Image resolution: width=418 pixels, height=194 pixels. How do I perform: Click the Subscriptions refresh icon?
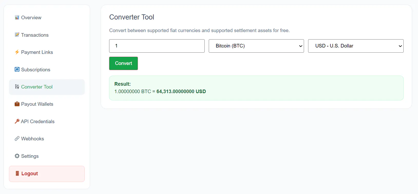[17, 69]
